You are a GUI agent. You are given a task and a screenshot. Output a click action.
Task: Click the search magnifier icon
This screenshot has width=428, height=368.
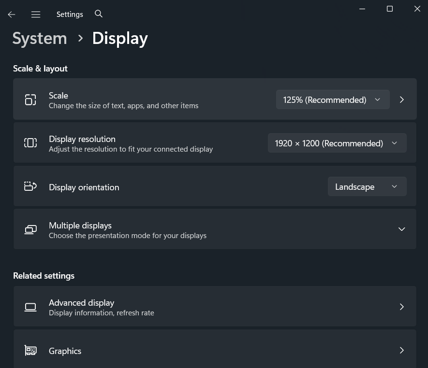coord(99,14)
